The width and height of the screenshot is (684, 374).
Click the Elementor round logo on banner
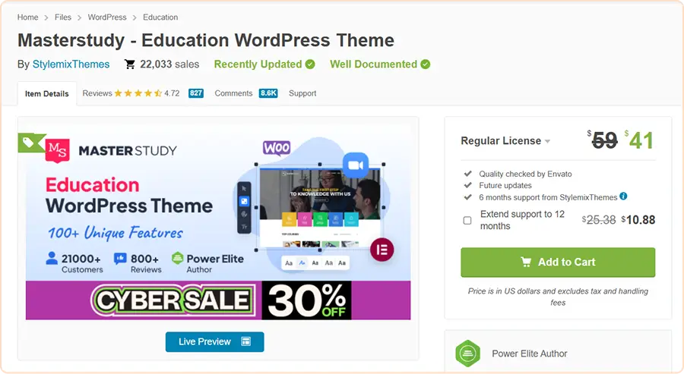[382, 250]
